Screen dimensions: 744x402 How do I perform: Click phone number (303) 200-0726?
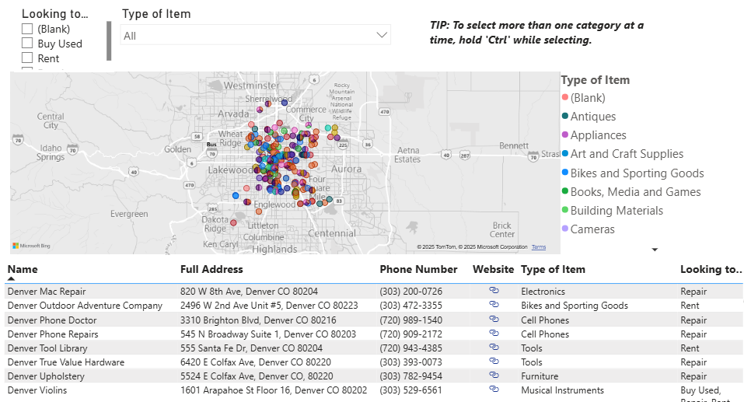click(411, 292)
